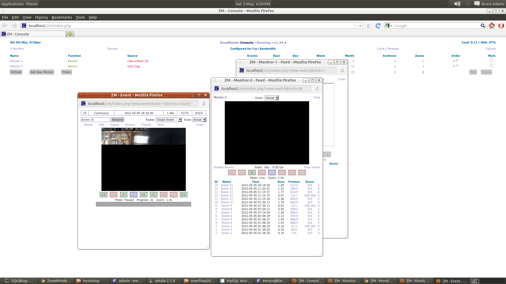Open Filters menu in ZoneMinder console

tap(66, 72)
